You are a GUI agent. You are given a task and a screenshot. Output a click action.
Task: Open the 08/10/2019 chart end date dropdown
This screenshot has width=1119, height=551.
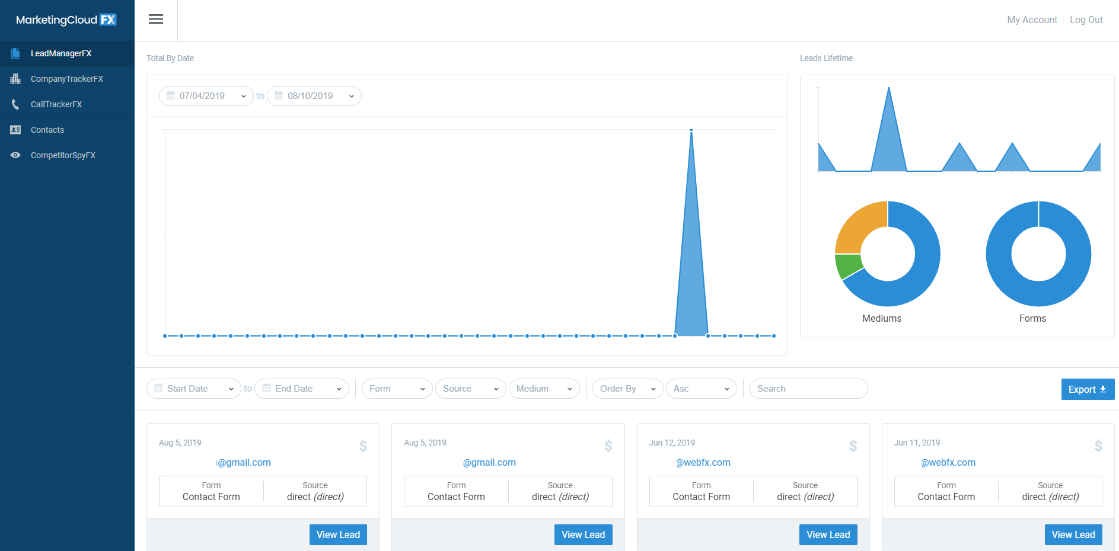click(314, 96)
